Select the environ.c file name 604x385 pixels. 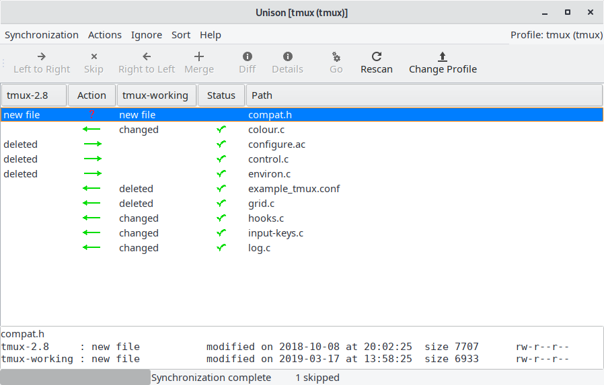tap(269, 174)
